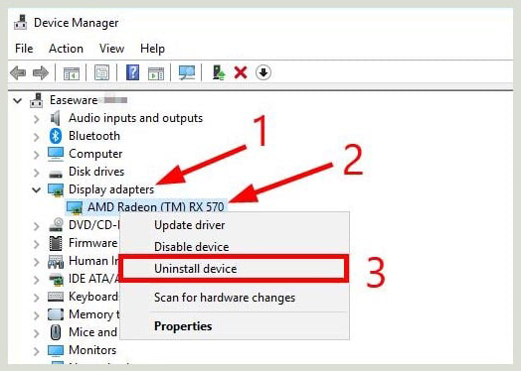Expand the Bluetooth category
This screenshot has width=521, height=371.
(37, 137)
